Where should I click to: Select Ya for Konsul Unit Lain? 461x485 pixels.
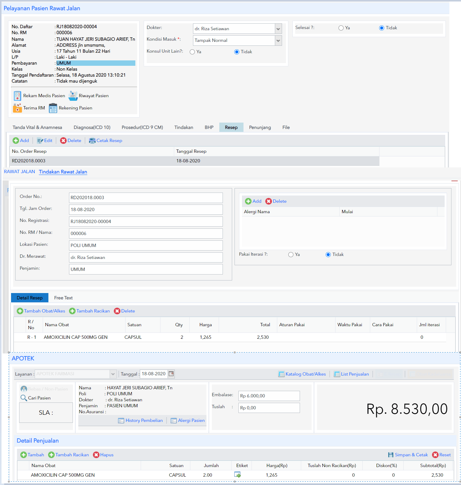[x=192, y=52]
